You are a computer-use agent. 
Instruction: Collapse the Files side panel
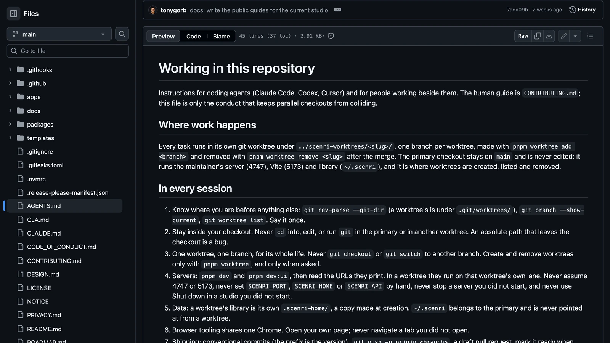(x=13, y=14)
